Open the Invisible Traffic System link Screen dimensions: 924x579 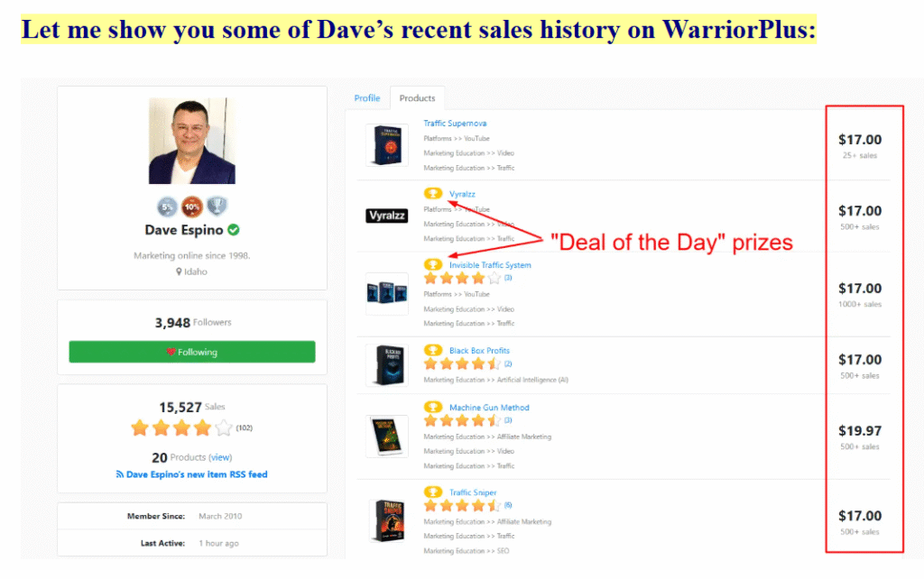click(x=490, y=265)
